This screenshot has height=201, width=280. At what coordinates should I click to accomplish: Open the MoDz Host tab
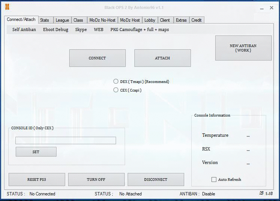click(130, 20)
